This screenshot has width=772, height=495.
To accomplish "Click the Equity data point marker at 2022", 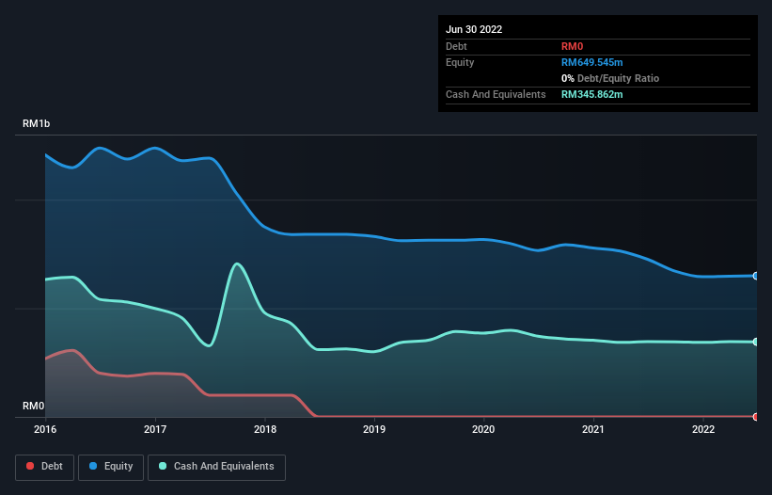I will (756, 276).
